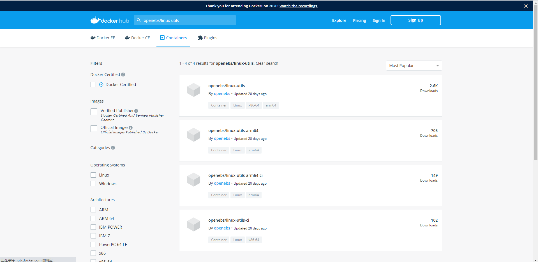Open the Watch the recordings link
This screenshot has width=538, height=262.
click(x=299, y=6)
